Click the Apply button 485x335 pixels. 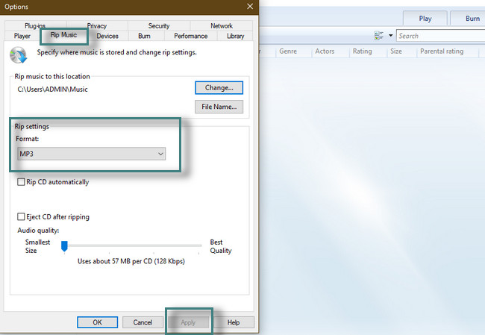pos(188,322)
